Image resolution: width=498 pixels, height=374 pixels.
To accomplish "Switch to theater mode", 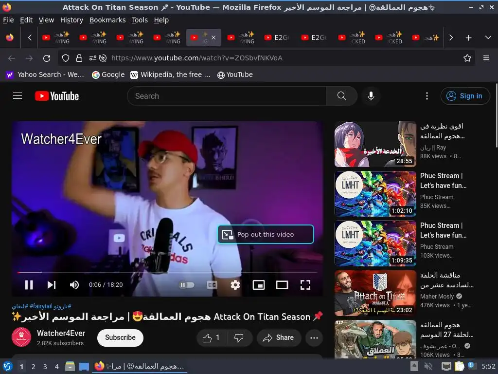I will tap(282, 284).
